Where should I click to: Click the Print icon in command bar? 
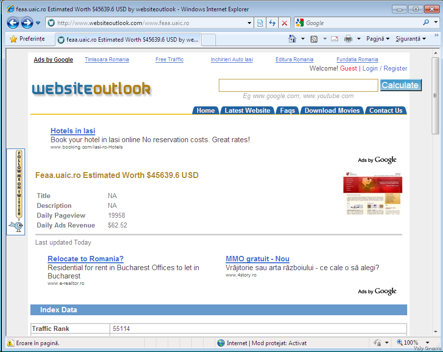pos(348,39)
